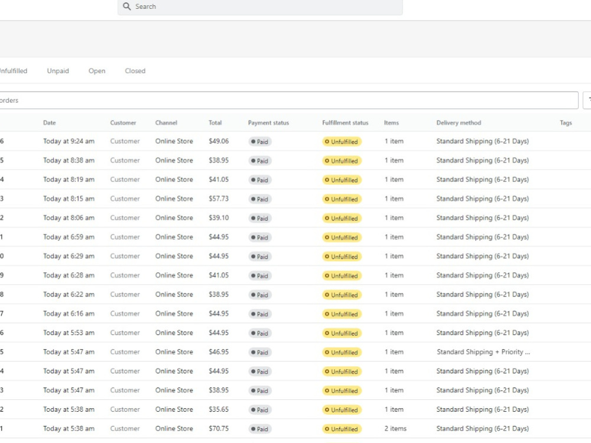591x443 pixels.
Task: Click the Unfulfilled badge in the $39.10 row
Action: pos(342,218)
